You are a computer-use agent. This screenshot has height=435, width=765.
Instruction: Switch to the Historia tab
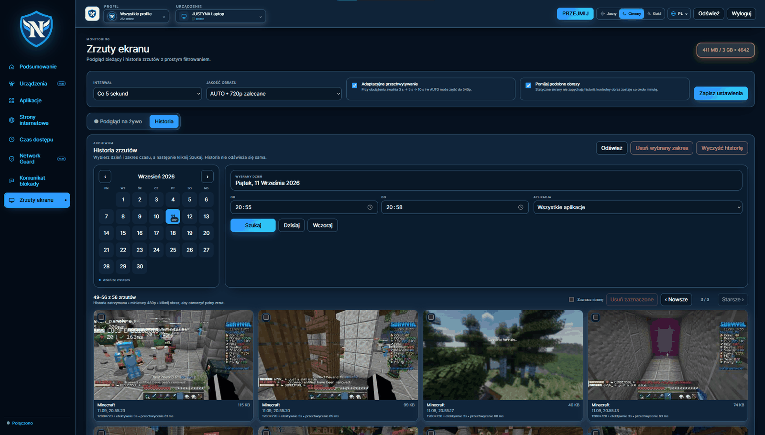(x=164, y=121)
